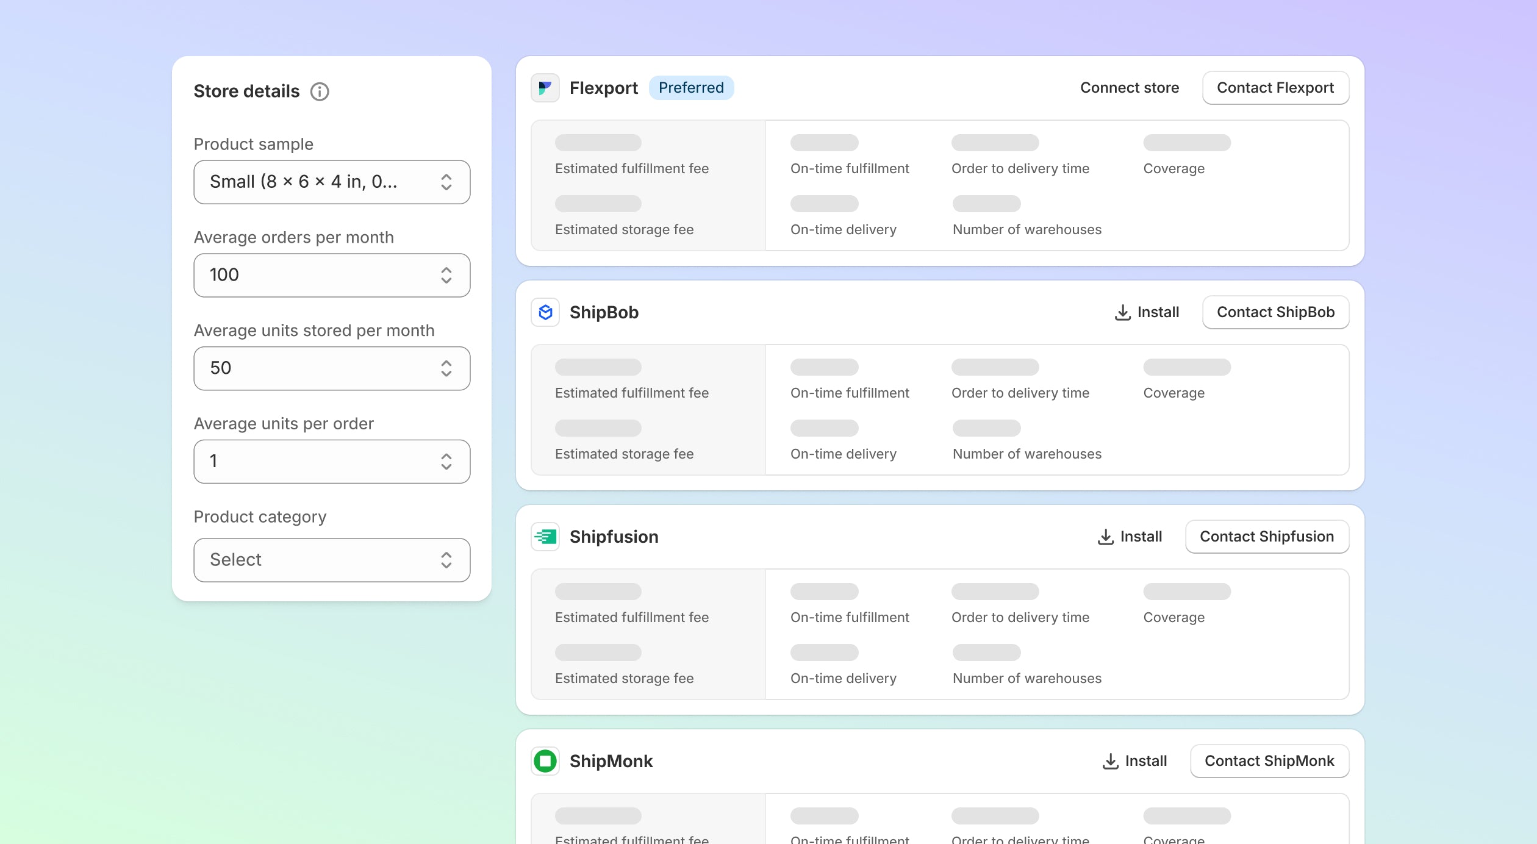Click the download icon in ShipBob's Install
Viewport: 1537px width, 844px height.
pos(1123,312)
